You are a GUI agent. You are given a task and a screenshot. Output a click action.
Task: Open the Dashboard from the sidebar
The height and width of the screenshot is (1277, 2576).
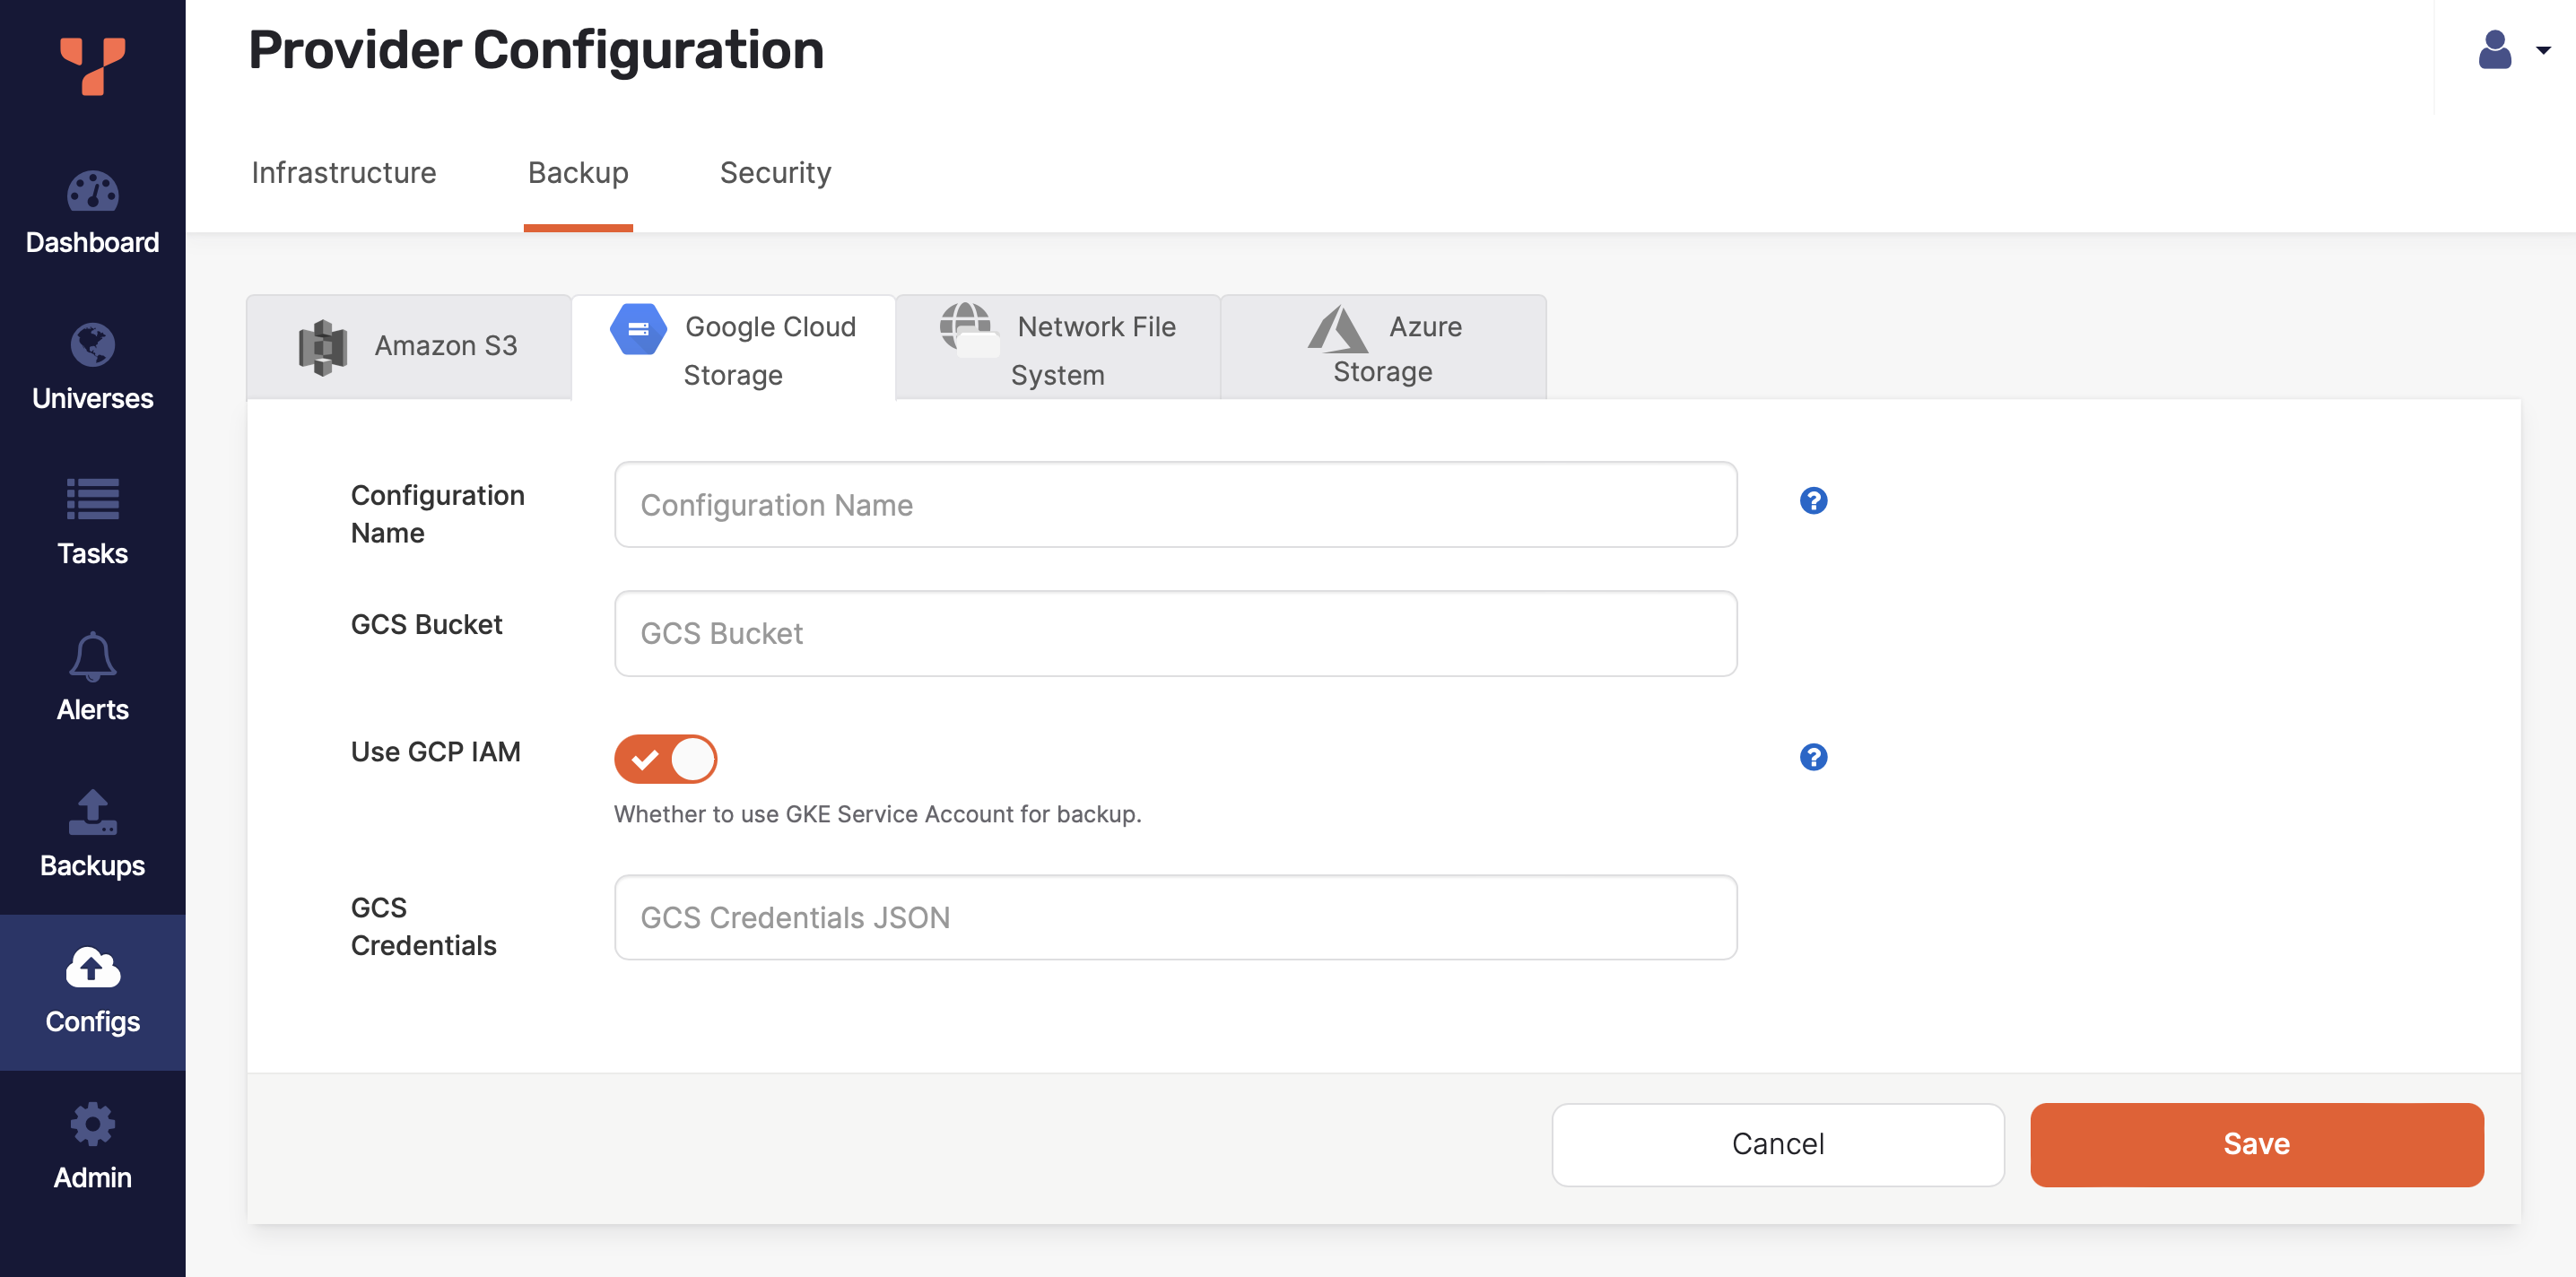[x=92, y=213]
